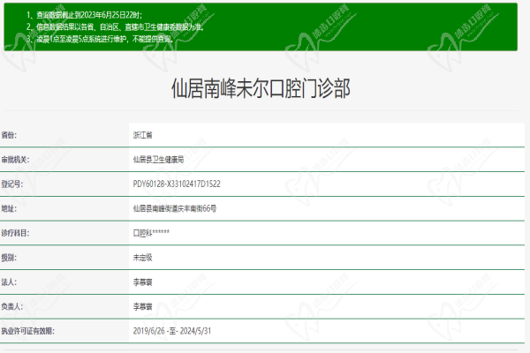Click the 省份 label

click(9, 135)
